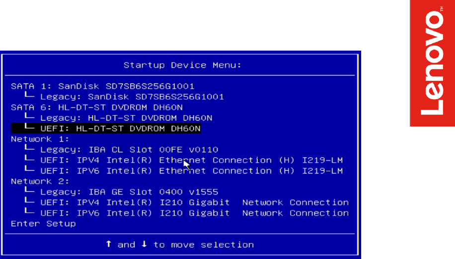455x259 pixels.
Task: Click the Network 1 group header
Action: [x=40, y=139]
